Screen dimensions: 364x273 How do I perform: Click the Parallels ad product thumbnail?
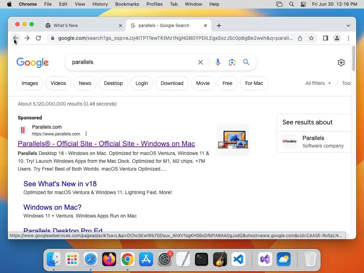[x=233, y=139]
